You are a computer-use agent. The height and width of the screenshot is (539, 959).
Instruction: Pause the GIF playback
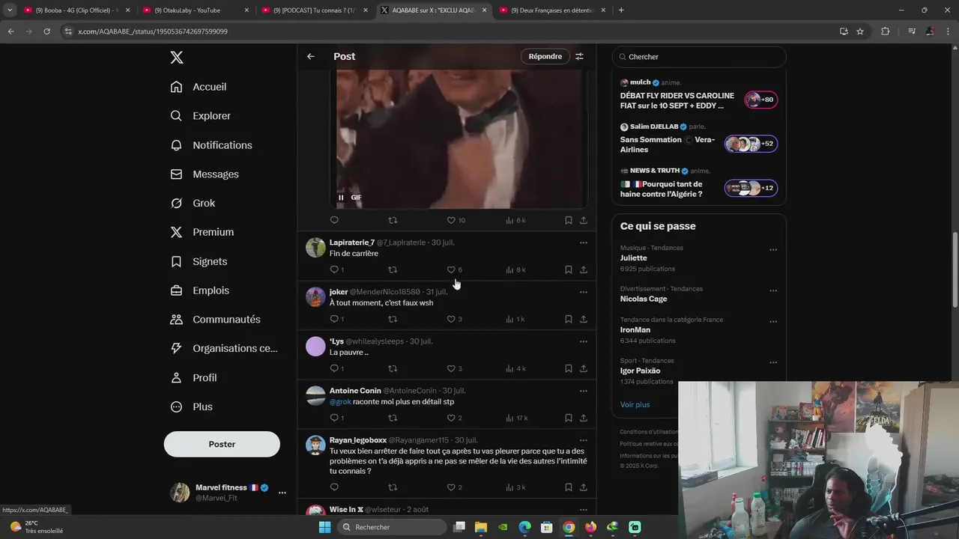(x=341, y=198)
